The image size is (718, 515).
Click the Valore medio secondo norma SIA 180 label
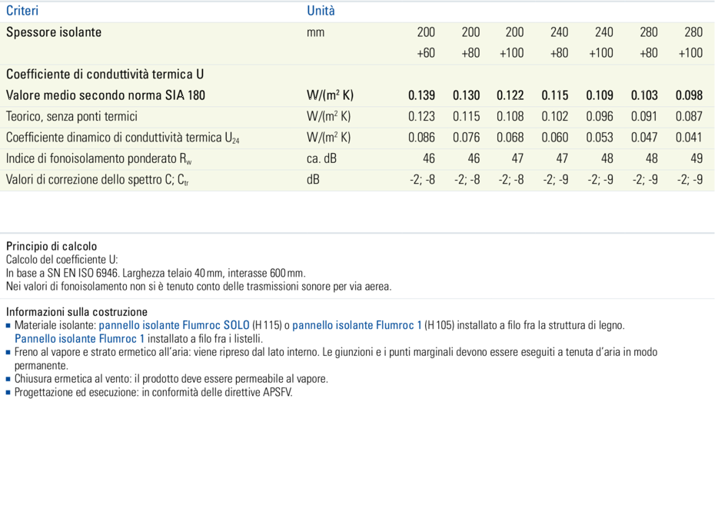click(x=105, y=96)
